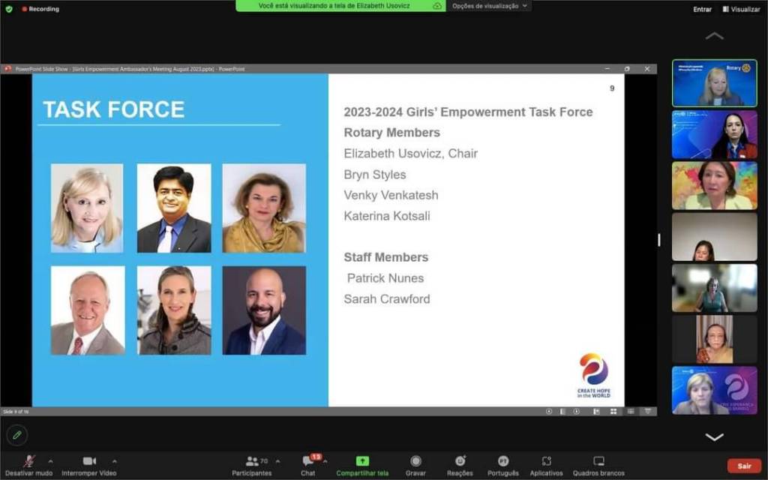This screenshot has height=480, width=768.
Task: Click the Participantes icon in the toolbar
Action: pos(252,461)
